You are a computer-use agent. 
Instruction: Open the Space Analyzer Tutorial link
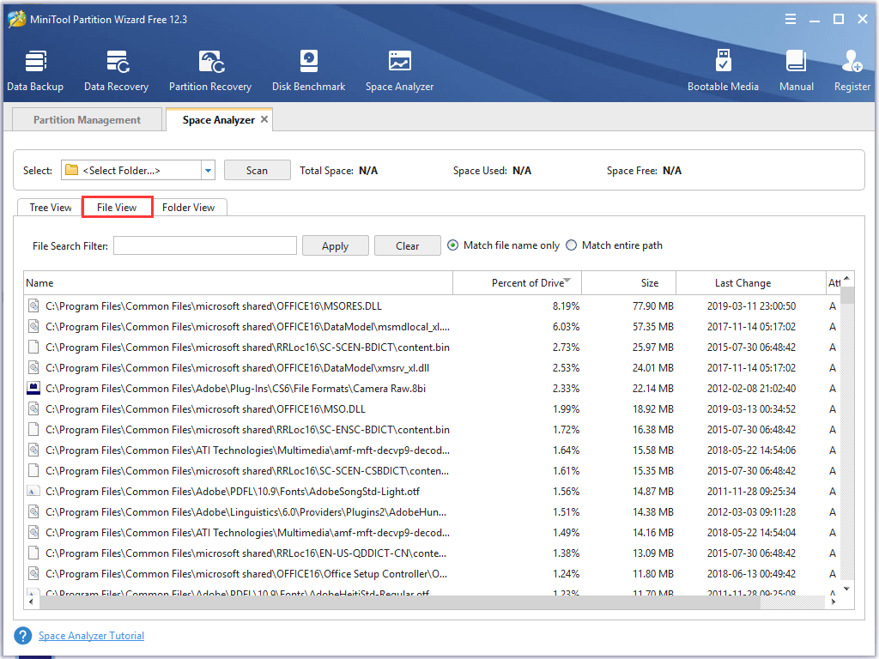[x=91, y=636]
